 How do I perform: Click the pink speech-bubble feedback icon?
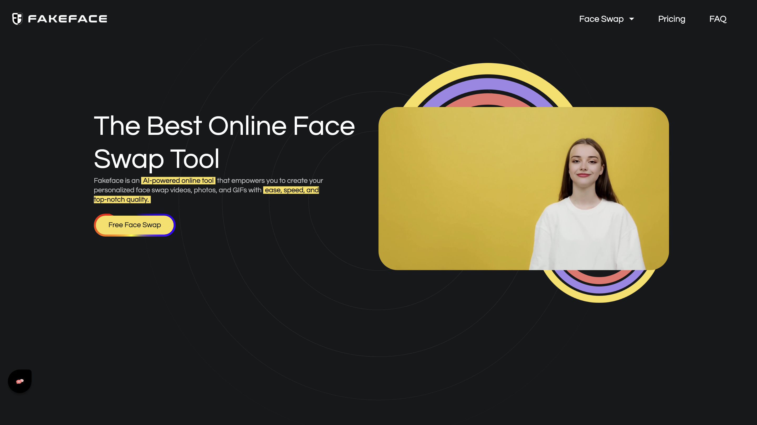tap(19, 381)
